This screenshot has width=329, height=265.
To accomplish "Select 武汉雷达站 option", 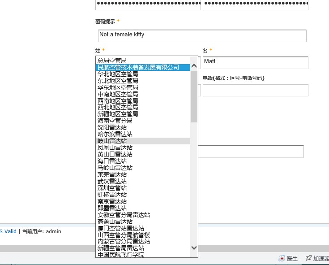I will click(x=143, y=181).
